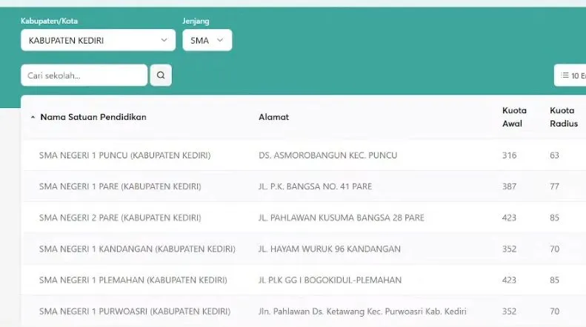Click Kuota Radius value 63
The image size is (586, 327).
pyautogui.click(x=554, y=155)
